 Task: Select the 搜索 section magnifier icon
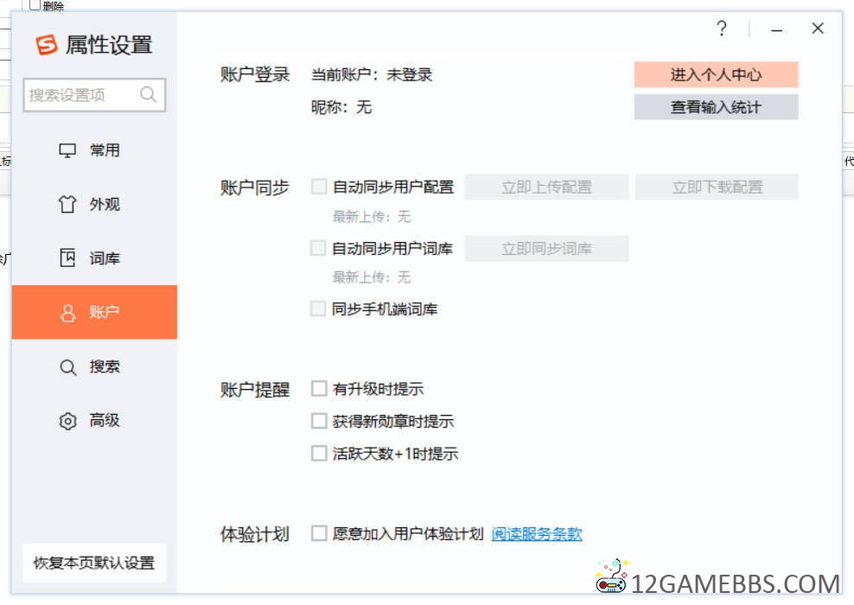coord(67,367)
